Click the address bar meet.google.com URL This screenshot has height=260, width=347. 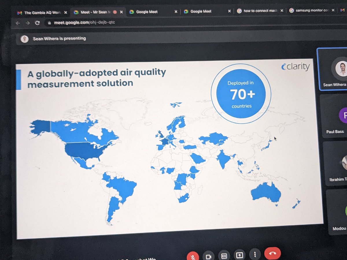pyautogui.click(x=84, y=22)
